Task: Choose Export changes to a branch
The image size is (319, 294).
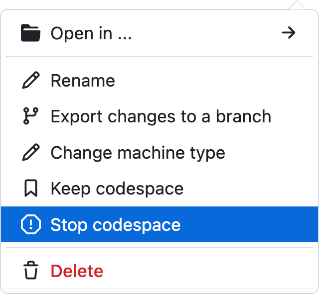Action: (160, 116)
